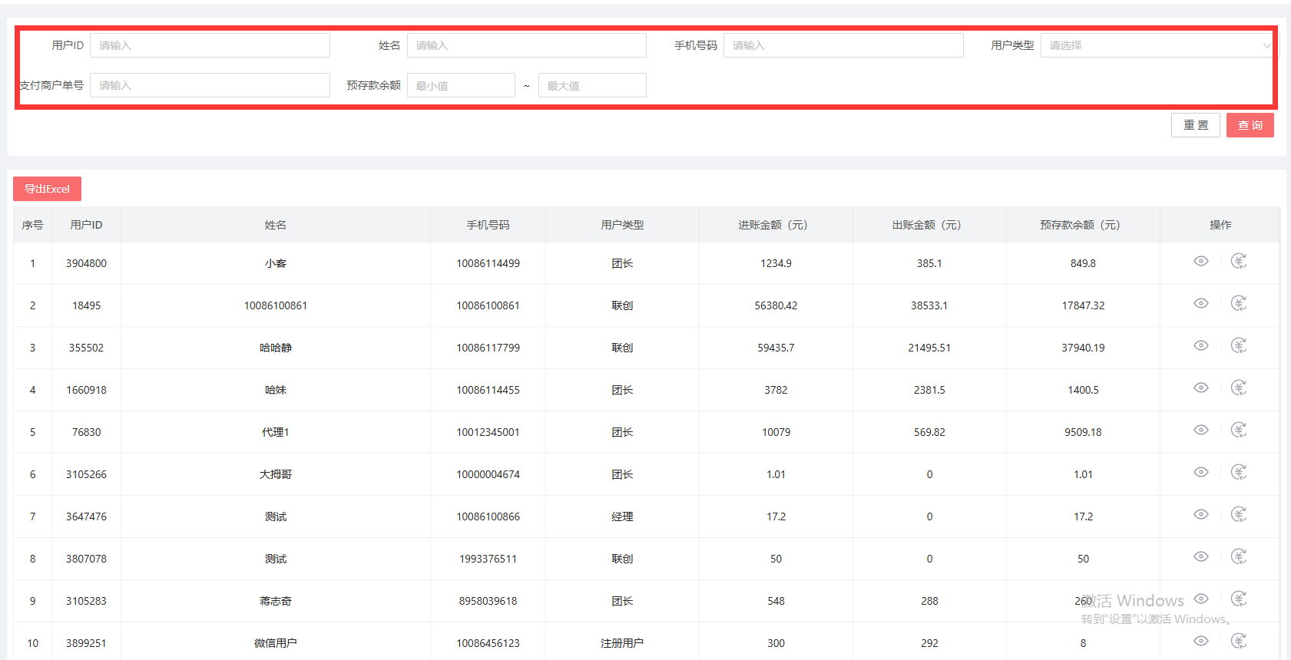The height and width of the screenshot is (660, 1291).
Task: Click user type cell 经理
Action: [x=622, y=516]
